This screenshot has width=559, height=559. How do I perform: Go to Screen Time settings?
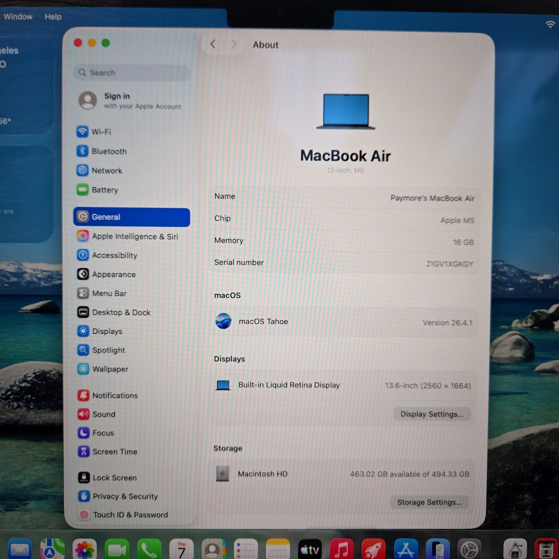108,451
